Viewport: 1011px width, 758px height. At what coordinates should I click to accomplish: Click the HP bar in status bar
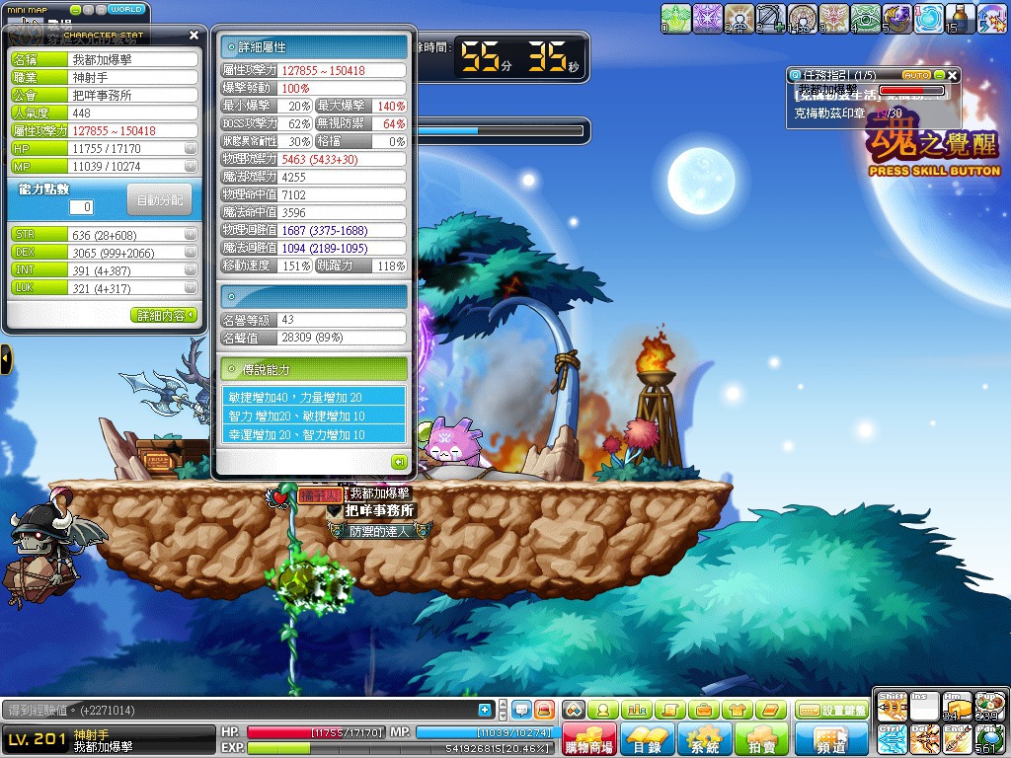(316, 733)
